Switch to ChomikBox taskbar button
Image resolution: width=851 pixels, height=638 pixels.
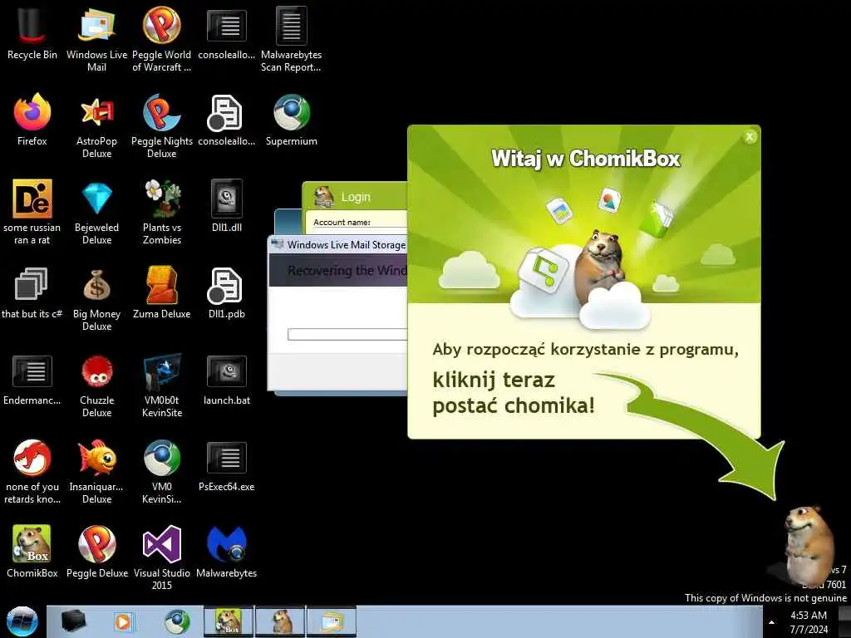click(x=229, y=621)
